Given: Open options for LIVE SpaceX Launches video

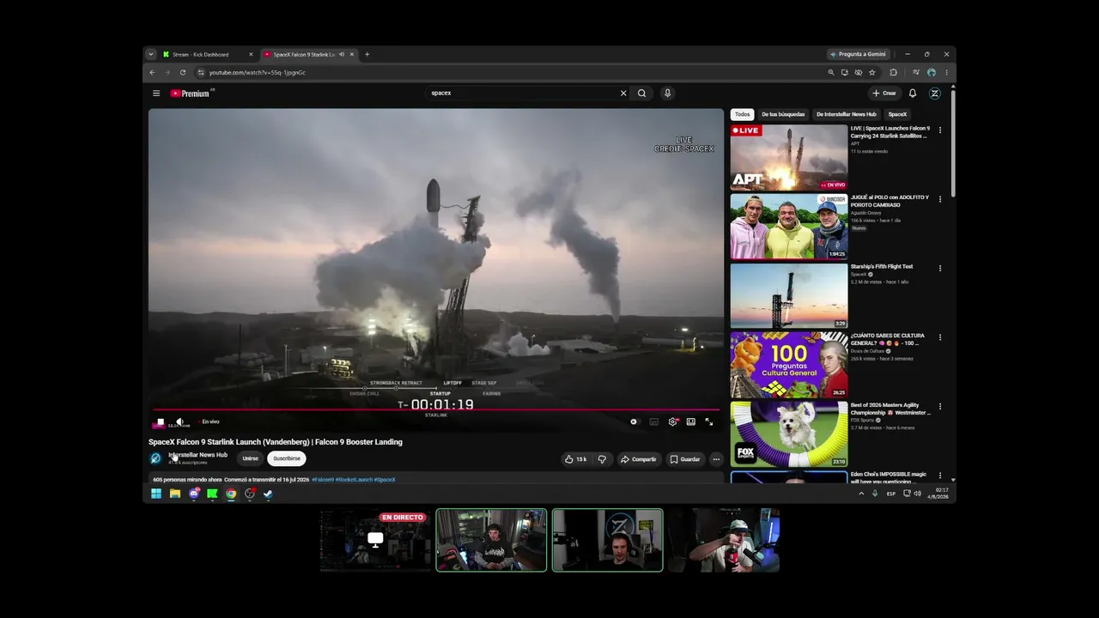Looking at the screenshot, I should tap(940, 130).
